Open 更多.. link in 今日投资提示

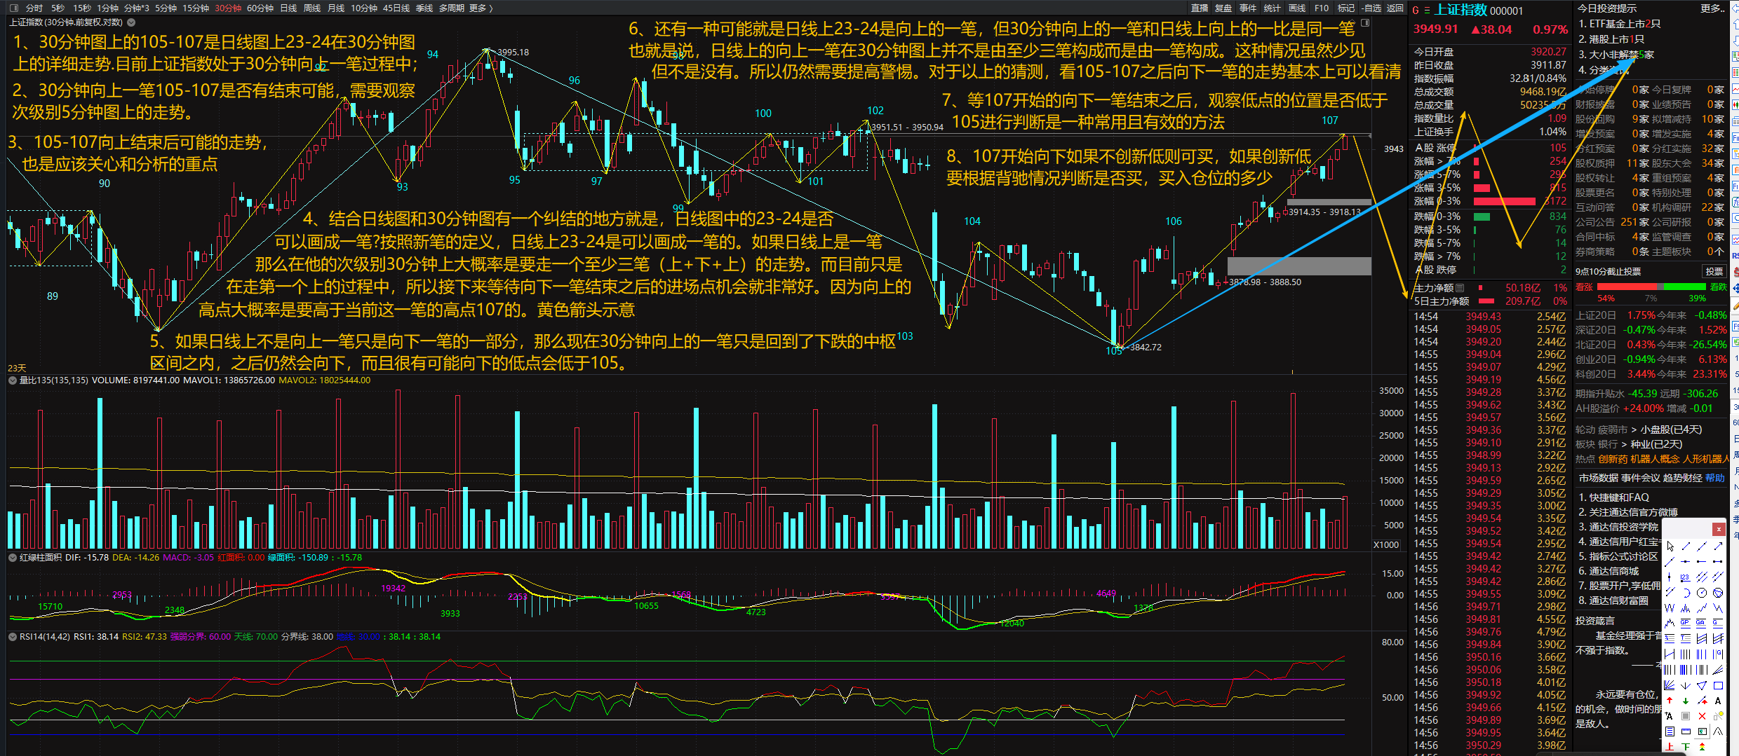pyautogui.click(x=1712, y=8)
